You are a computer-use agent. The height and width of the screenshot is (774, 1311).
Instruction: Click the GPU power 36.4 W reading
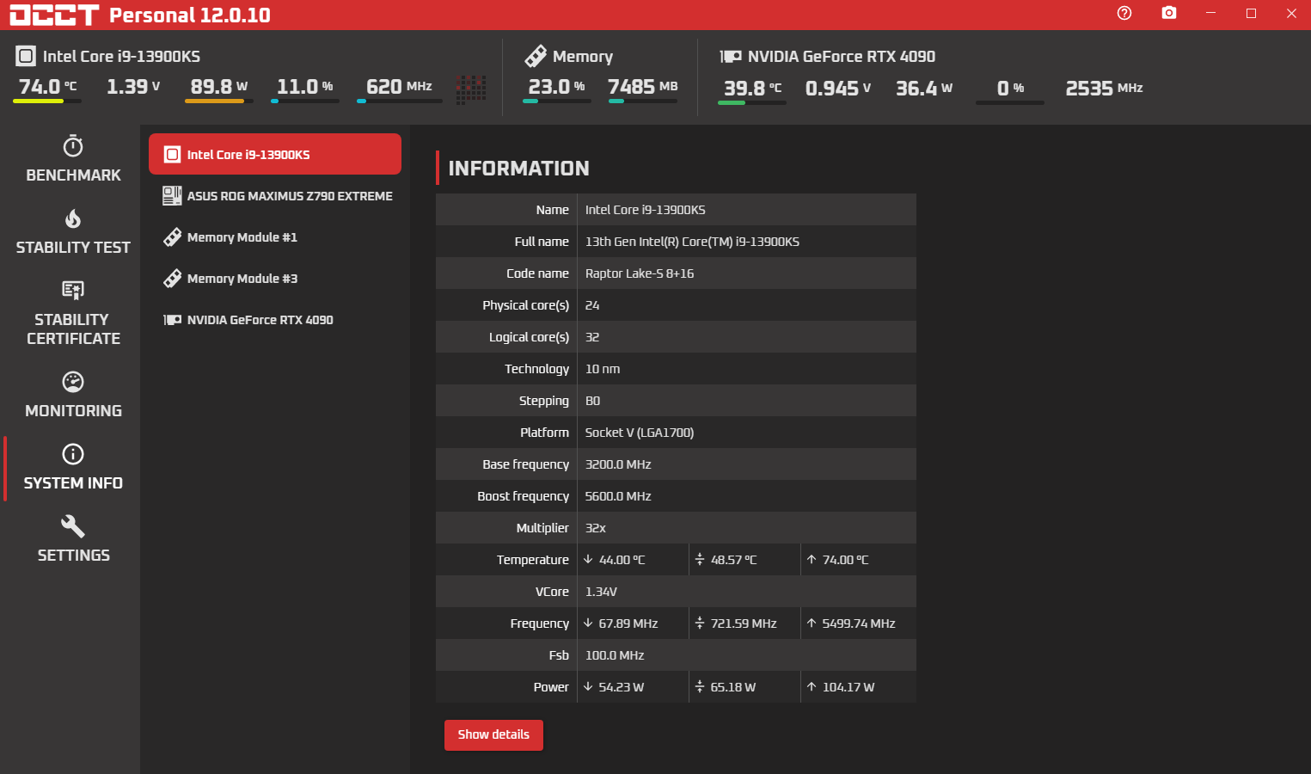[924, 89]
